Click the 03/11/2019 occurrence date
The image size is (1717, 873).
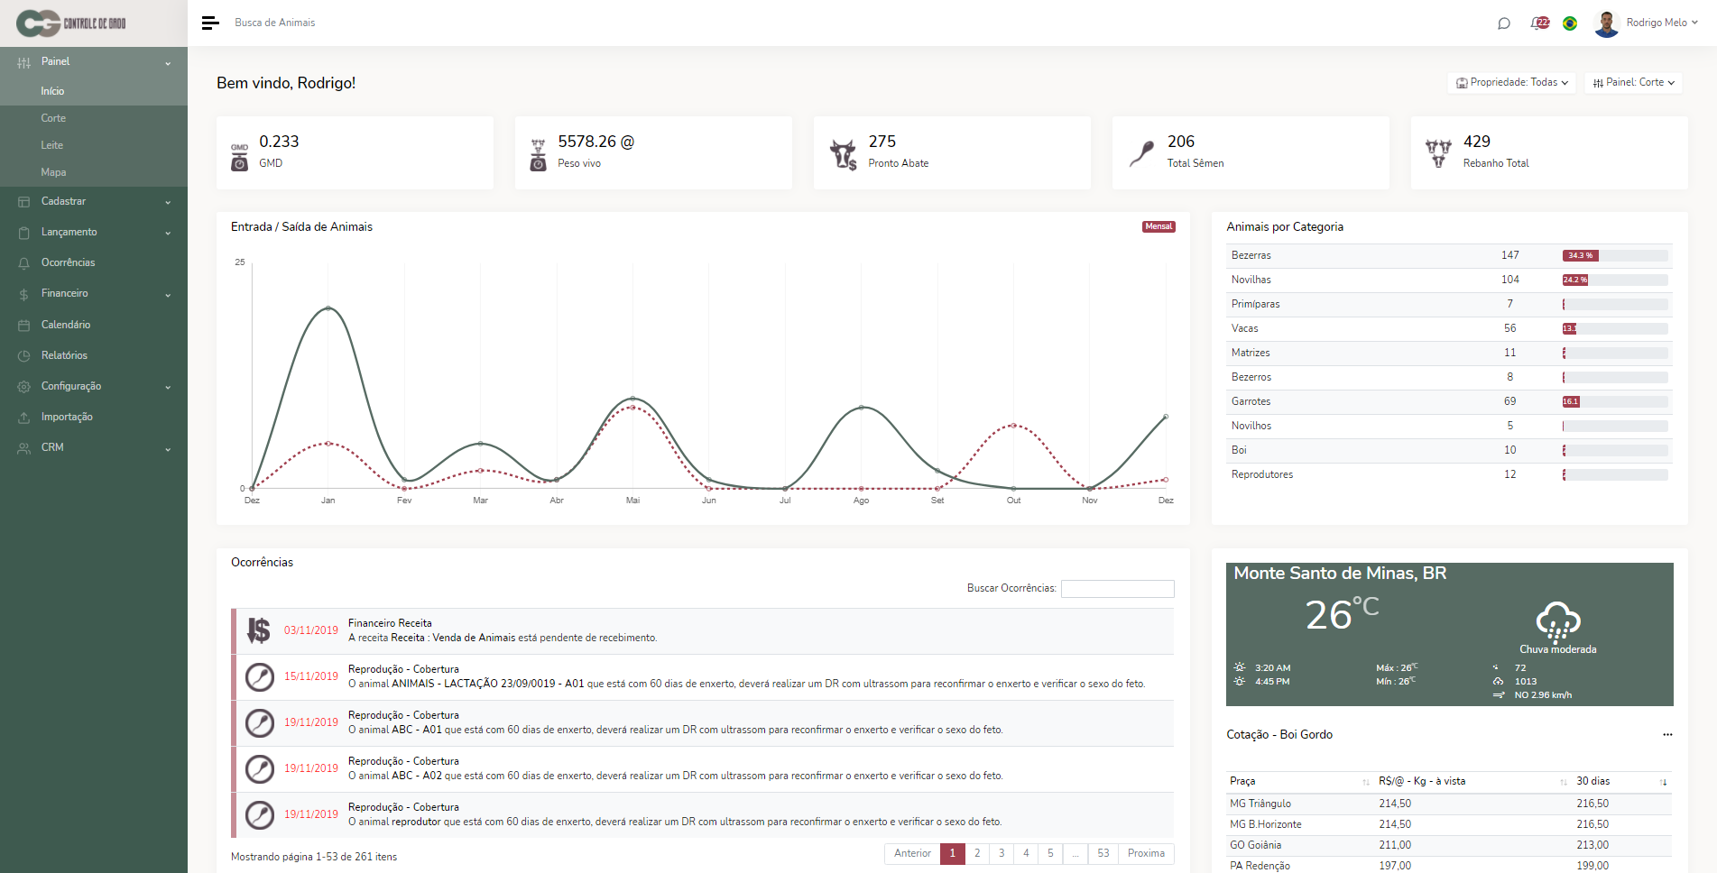point(311,630)
